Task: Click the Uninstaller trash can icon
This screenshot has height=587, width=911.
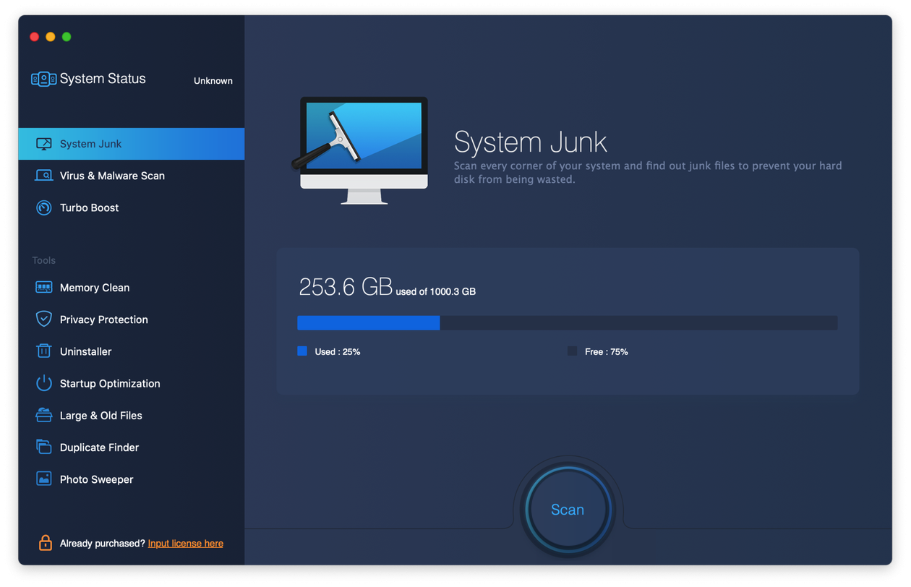Action: (x=44, y=351)
